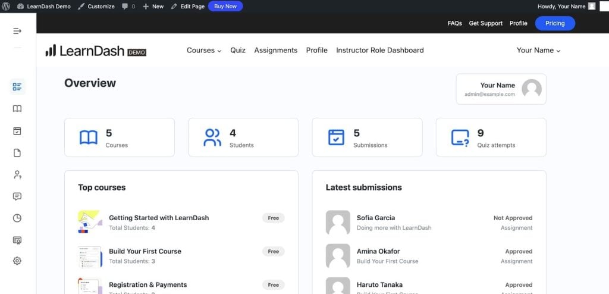Screen dimensions: 609x294
Task: Click the Students stat label
Action: 241,145
